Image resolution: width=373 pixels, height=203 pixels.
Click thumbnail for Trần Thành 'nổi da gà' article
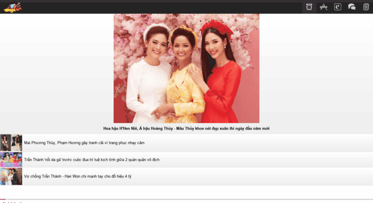[11, 159]
